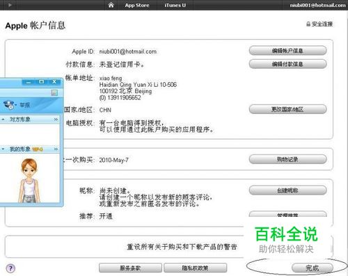Click the 'Apple 帐户信息' page heading
The image size is (348, 276).
click(x=35, y=25)
